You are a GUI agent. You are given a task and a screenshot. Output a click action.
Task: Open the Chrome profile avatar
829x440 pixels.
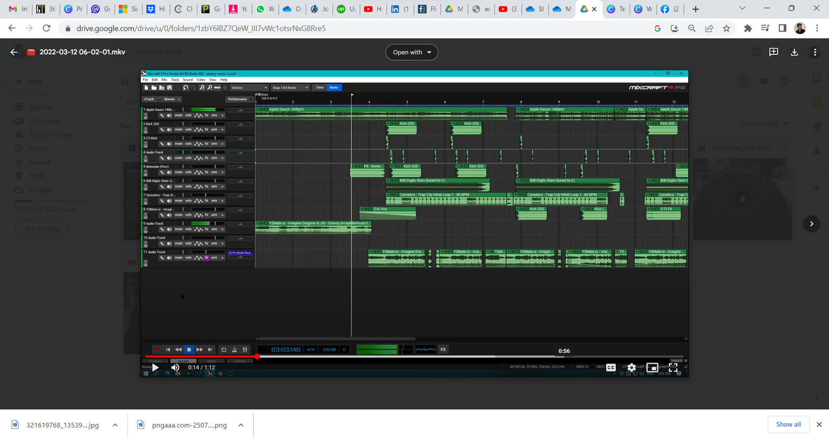click(x=800, y=29)
